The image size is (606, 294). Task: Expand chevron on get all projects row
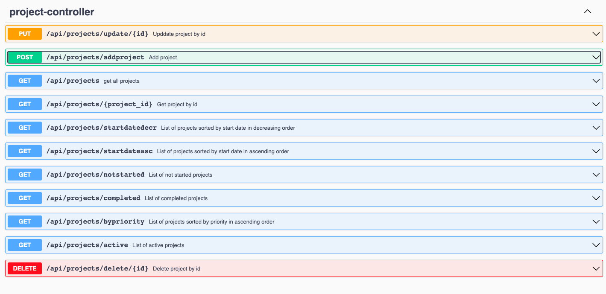pos(596,81)
